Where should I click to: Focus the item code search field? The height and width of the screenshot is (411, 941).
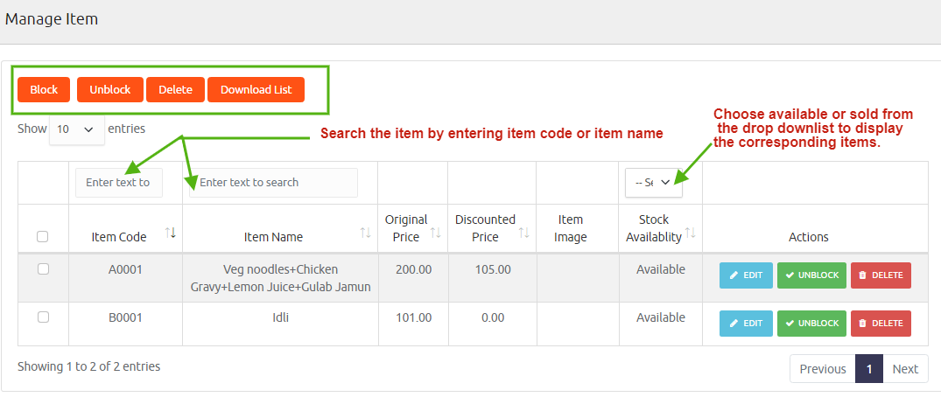[118, 183]
